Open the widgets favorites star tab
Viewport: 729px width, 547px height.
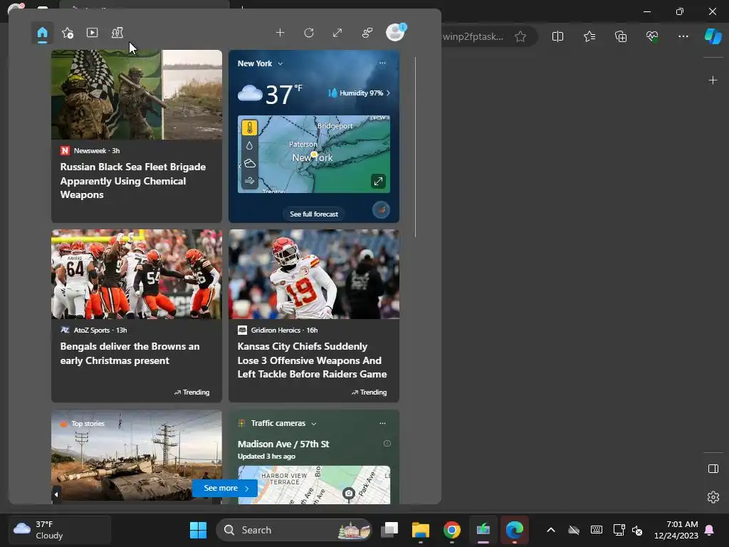pos(68,33)
